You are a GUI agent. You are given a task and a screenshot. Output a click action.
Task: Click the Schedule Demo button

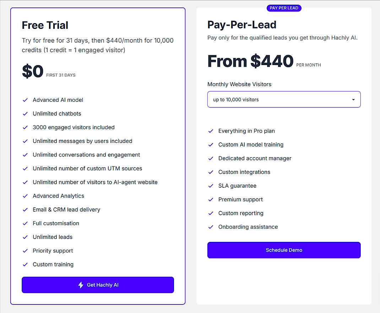click(x=284, y=250)
